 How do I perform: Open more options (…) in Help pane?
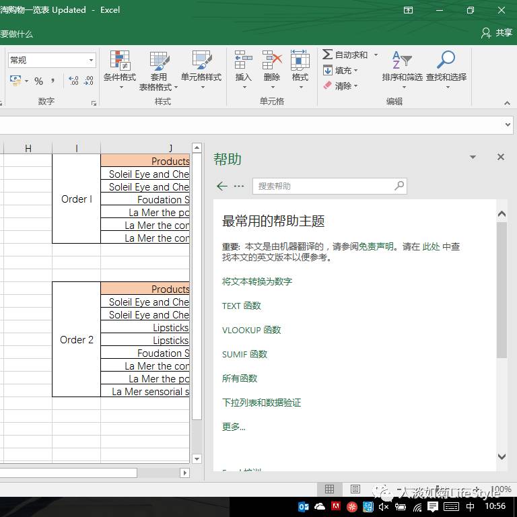(x=239, y=186)
